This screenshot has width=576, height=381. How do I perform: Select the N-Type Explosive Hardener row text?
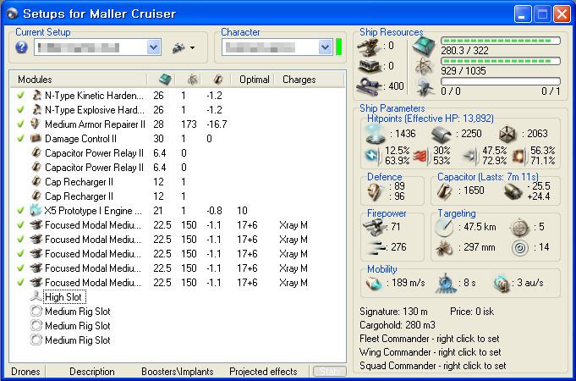coord(95,110)
